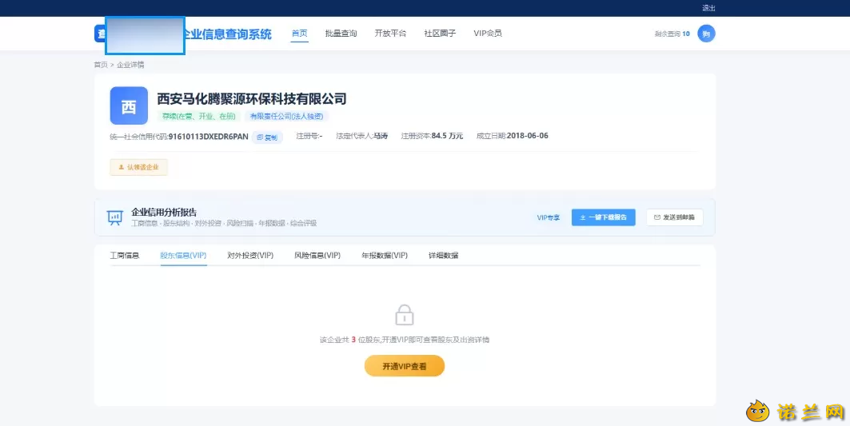Click 企业详情 in the breadcrumb
The height and width of the screenshot is (426, 850).
(x=130, y=65)
